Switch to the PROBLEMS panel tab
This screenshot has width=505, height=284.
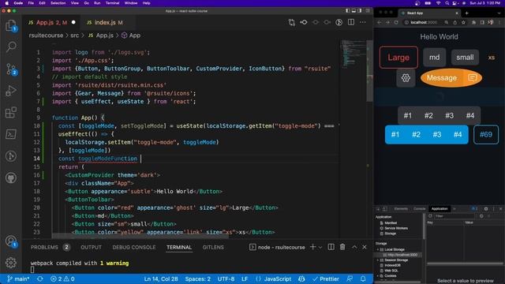coord(44,247)
